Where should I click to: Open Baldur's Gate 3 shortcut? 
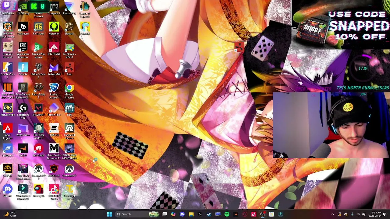click(38, 71)
